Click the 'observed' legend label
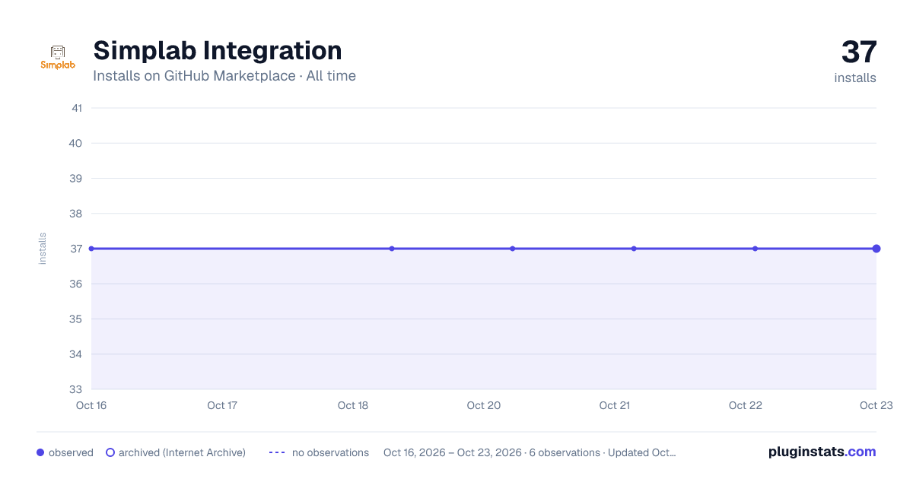 [x=71, y=452]
